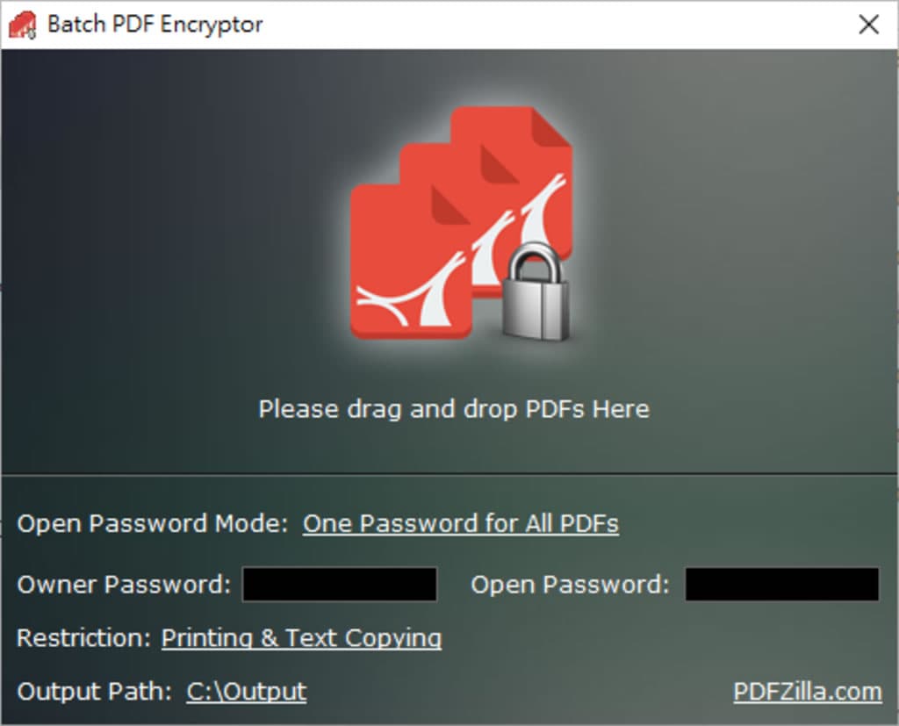This screenshot has height=726, width=899.
Task: Visit the PDFZilla.com website link
Action: (x=808, y=692)
